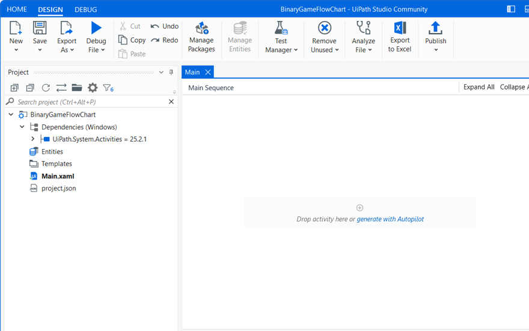The image size is (529, 331).
Task: Click the New file icon
Action: click(x=16, y=28)
